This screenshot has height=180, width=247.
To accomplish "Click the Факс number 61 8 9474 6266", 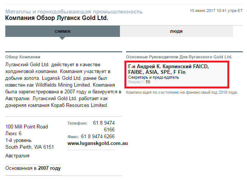I will [98, 136].
